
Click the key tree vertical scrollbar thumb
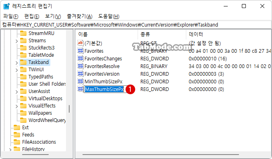tap(69, 109)
